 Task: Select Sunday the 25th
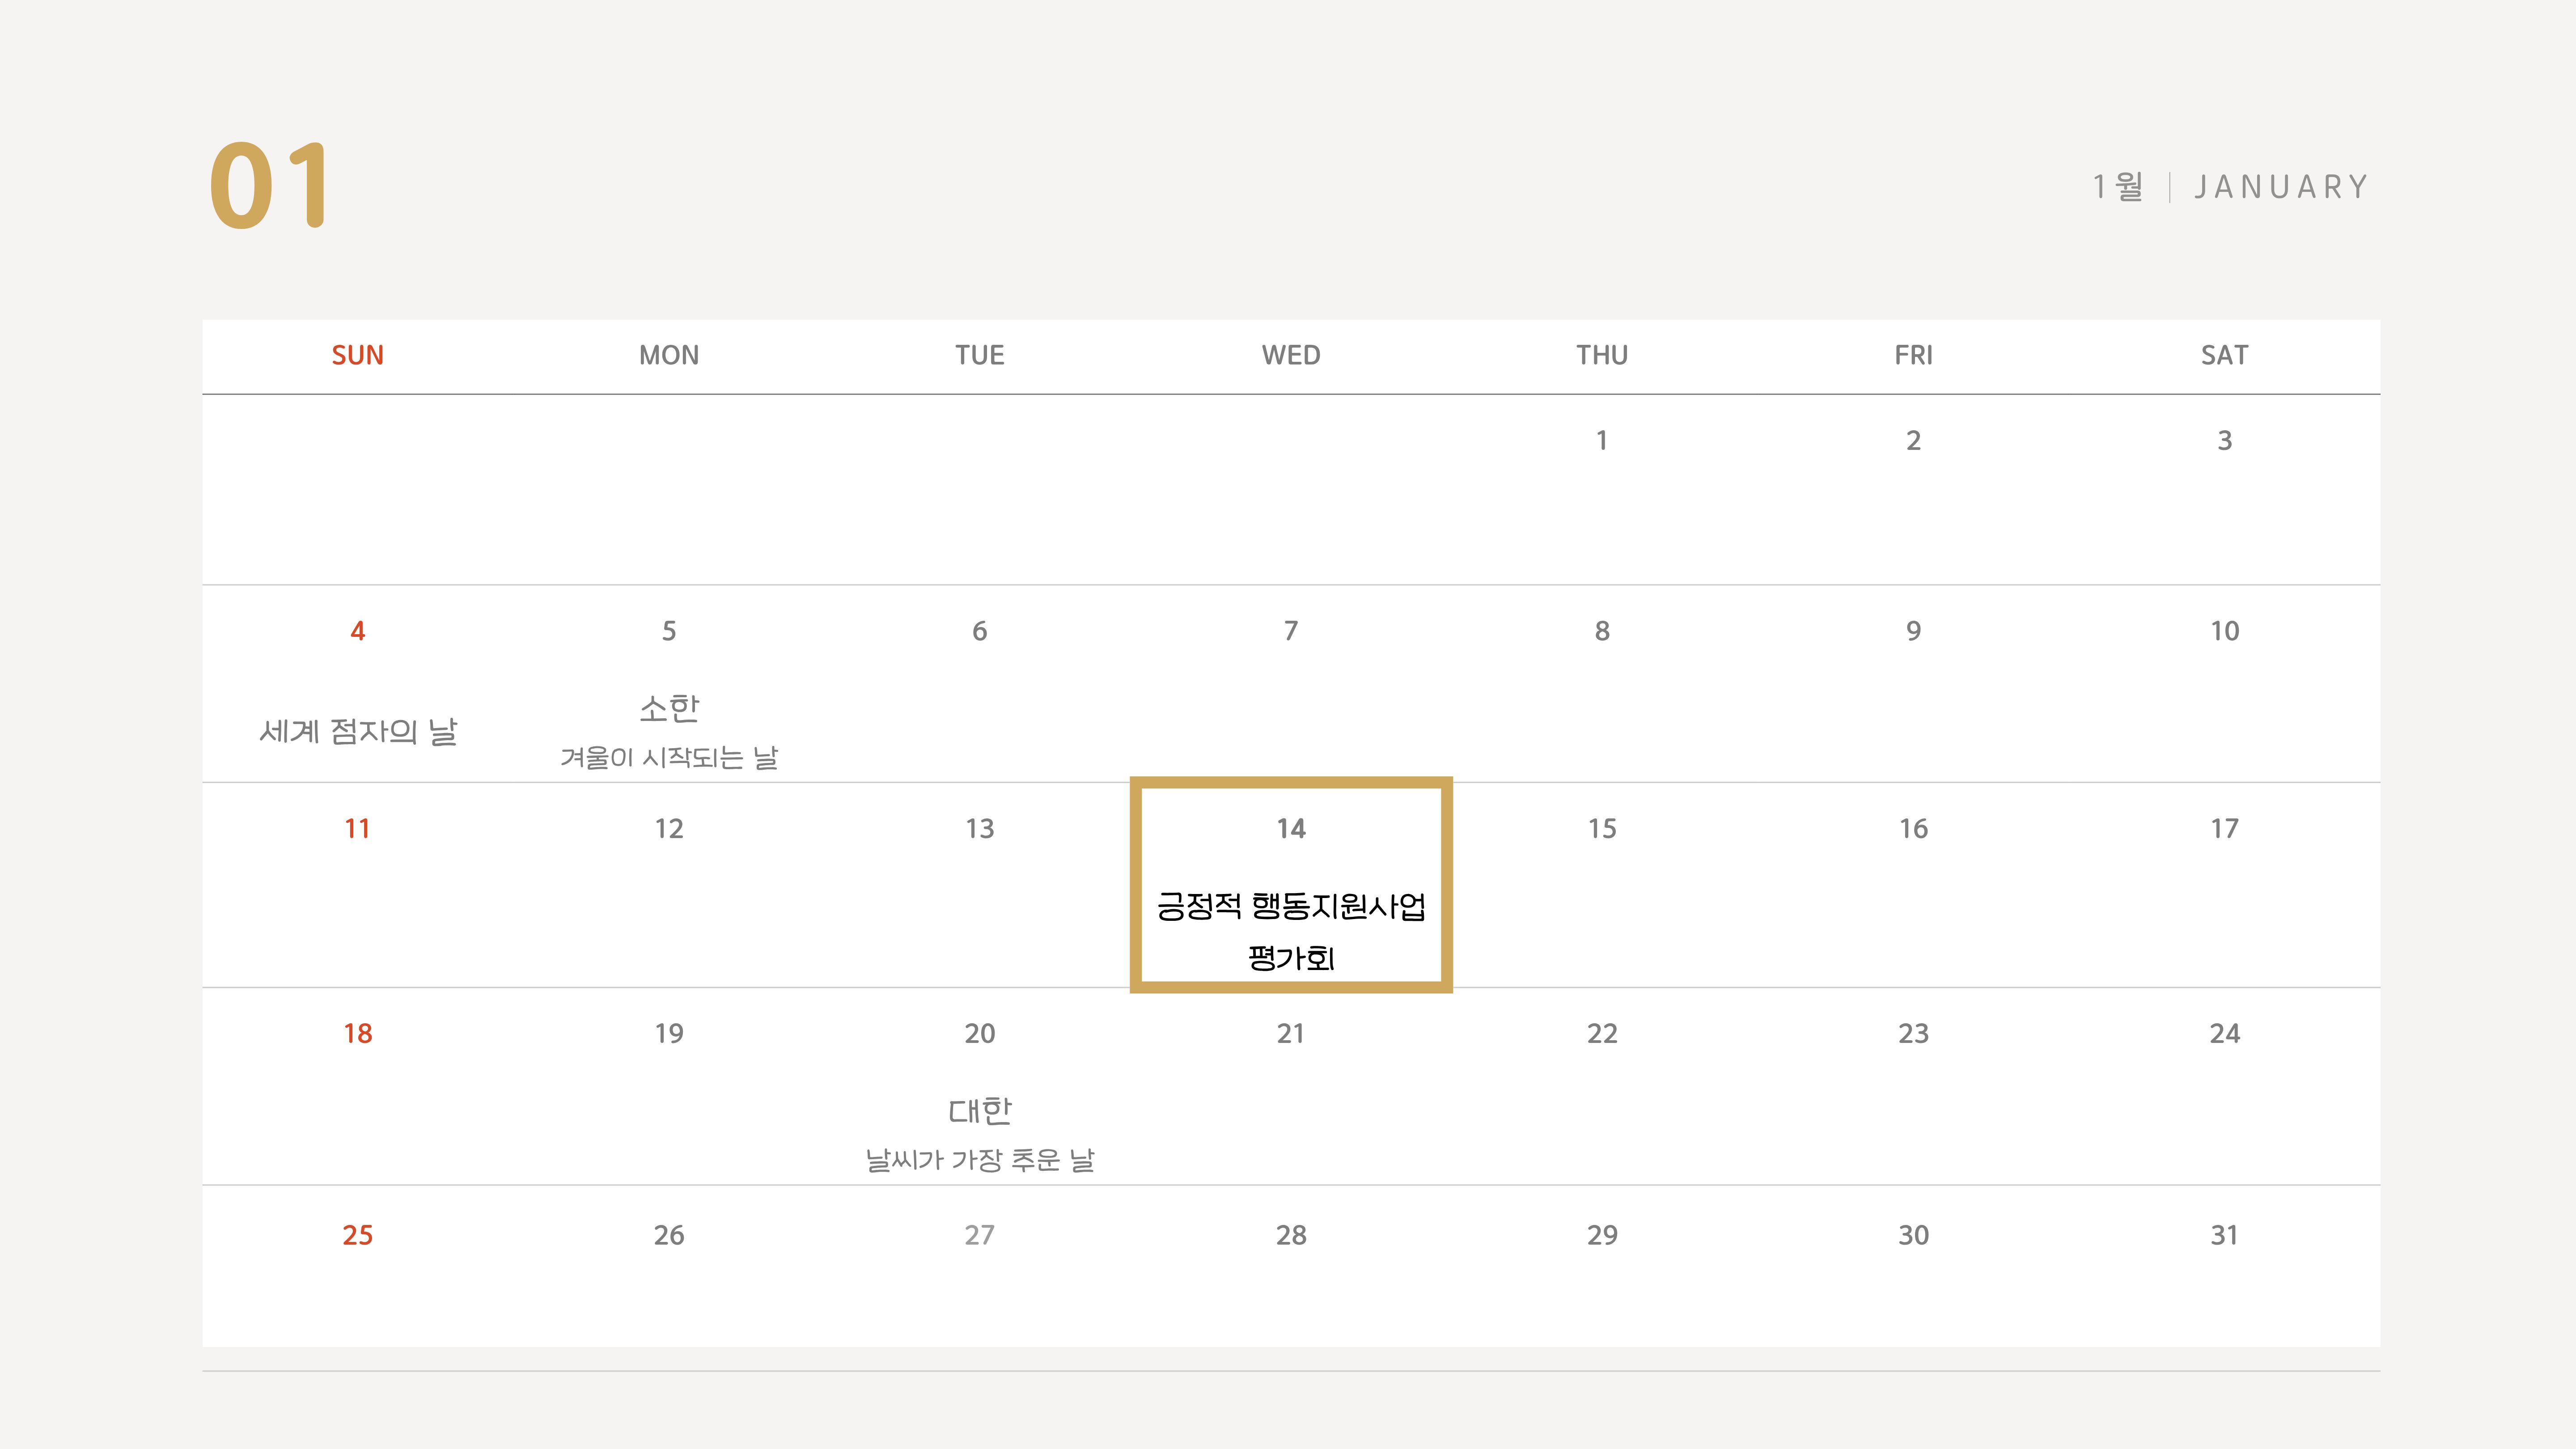point(358,1235)
